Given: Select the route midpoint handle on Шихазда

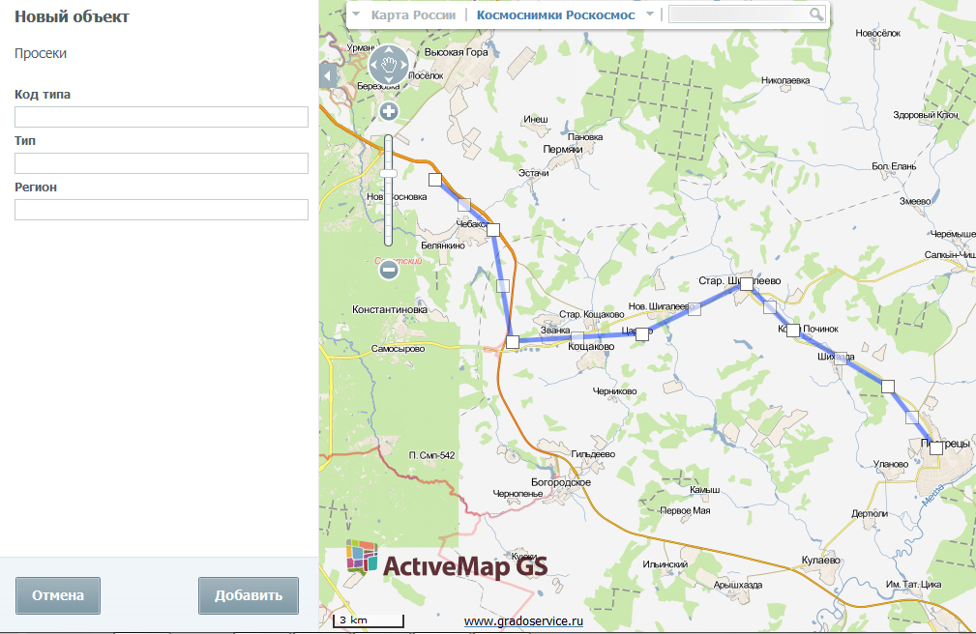Looking at the screenshot, I should (x=841, y=358).
